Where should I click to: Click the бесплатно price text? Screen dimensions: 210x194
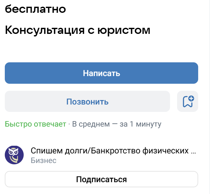(35, 9)
